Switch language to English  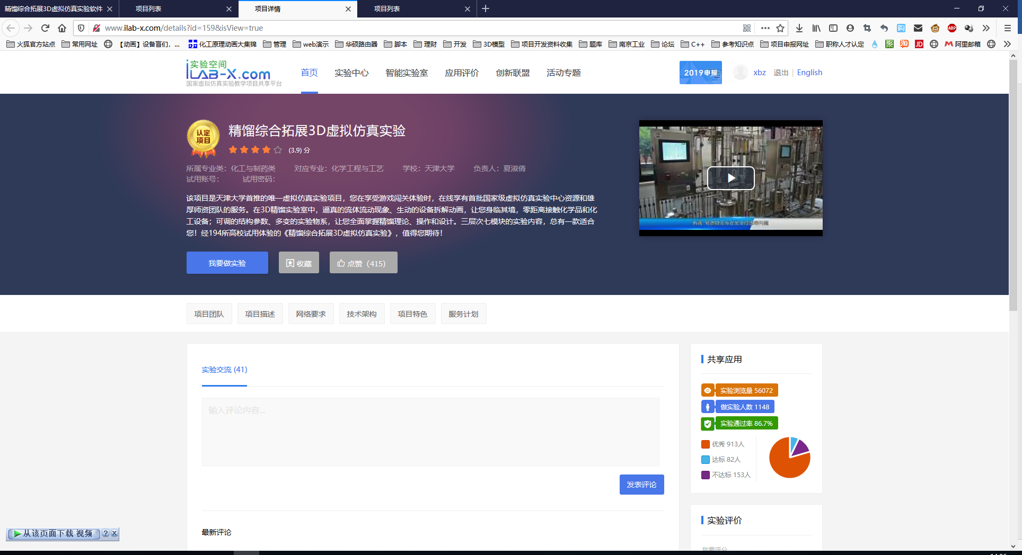tap(809, 73)
